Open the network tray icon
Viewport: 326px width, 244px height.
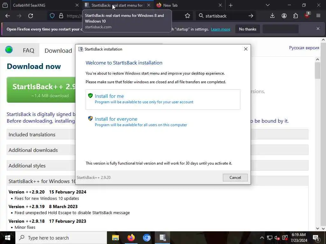pyautogui.click(x=270, y=238)
